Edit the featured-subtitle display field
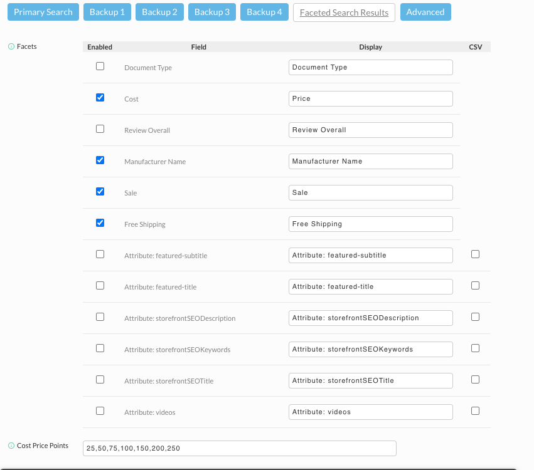 (370, 256)
